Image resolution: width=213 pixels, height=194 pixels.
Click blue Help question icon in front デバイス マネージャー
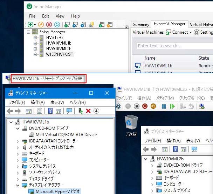(x=50, y=111)
